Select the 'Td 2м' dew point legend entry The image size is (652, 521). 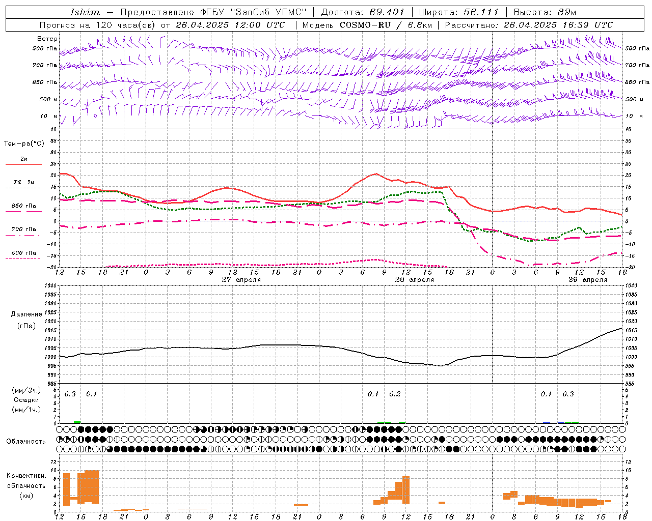tap(24, 182)
